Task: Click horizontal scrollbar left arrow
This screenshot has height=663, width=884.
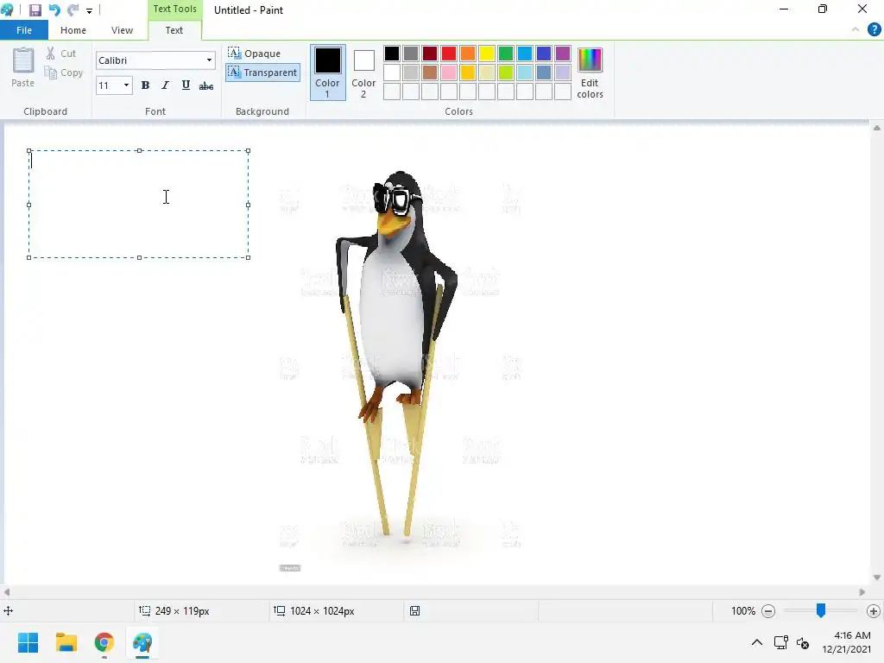Action: 7,592
